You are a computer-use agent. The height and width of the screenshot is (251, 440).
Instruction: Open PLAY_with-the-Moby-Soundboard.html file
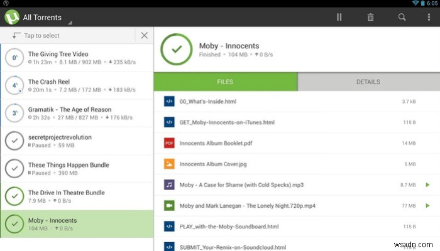pyautogui.click(x=229, y=227)
